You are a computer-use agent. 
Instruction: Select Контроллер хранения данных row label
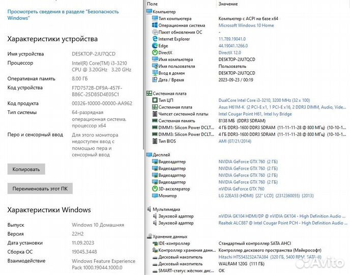click(x=187, y=250)
